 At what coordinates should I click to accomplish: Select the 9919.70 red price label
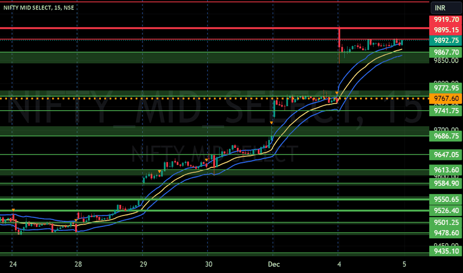[x=446, y=19]
